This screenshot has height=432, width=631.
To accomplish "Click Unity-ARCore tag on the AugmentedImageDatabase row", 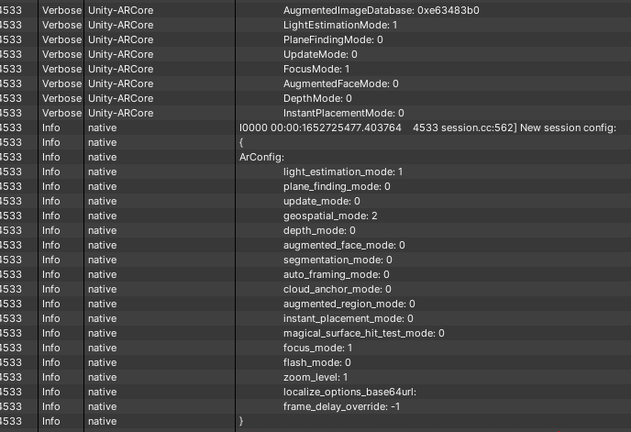I will [x=121, y=10].
